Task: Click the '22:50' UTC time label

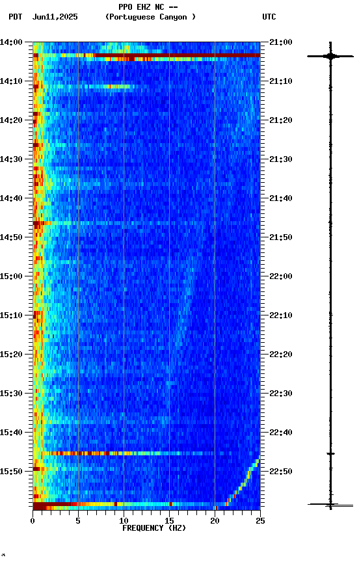Action: (x=281, y=472)
